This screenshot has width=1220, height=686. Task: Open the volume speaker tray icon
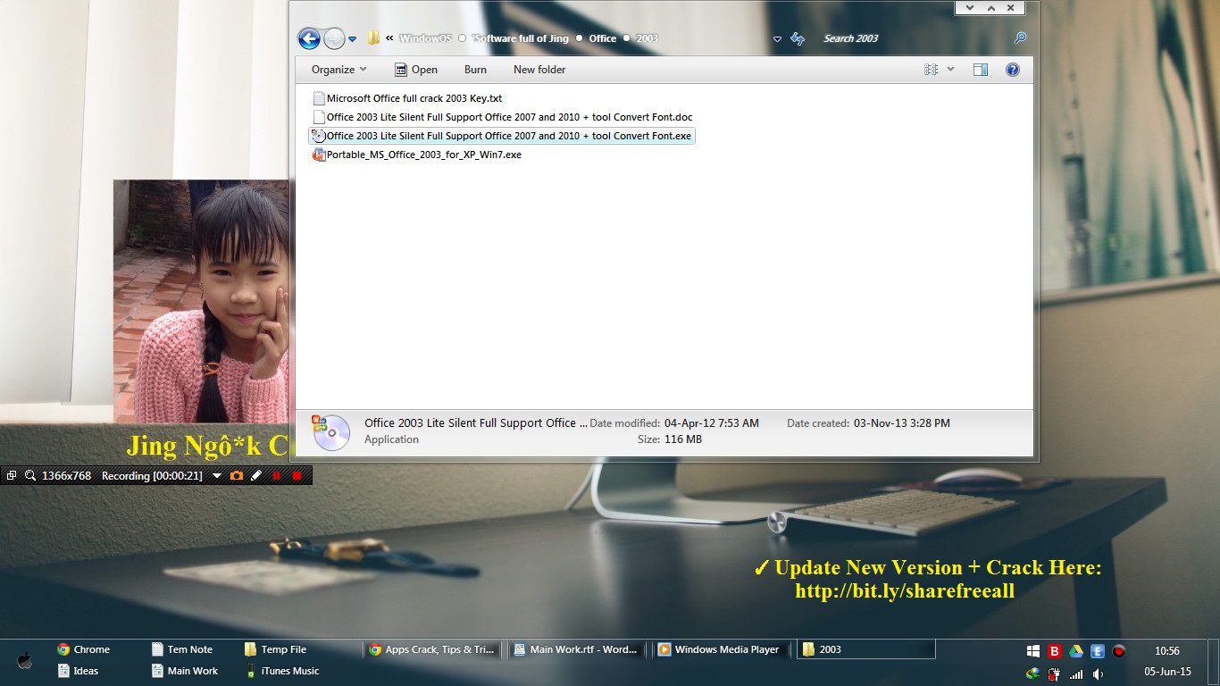coord(1098,673)
